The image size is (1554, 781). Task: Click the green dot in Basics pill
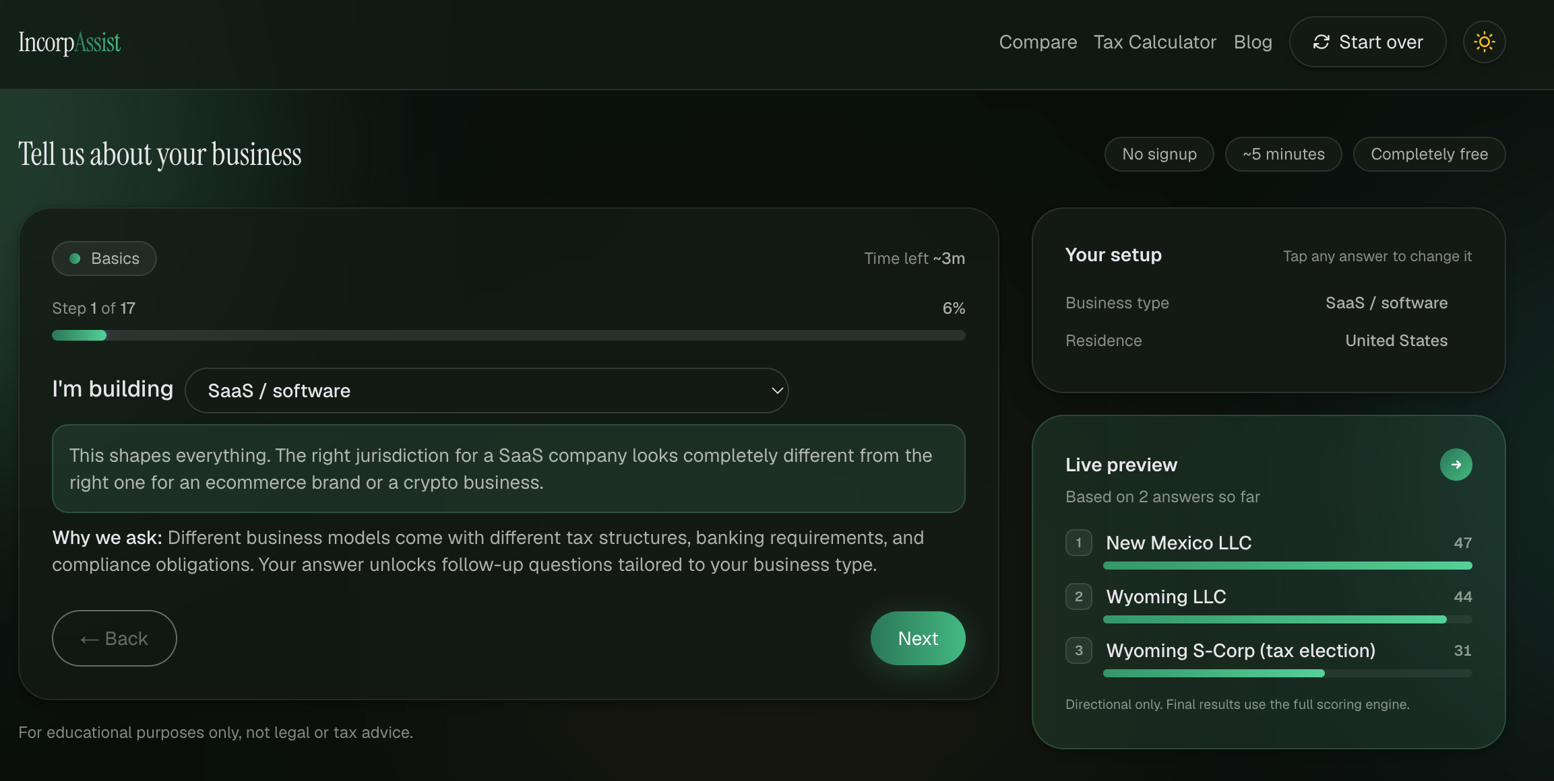(75, 259)
